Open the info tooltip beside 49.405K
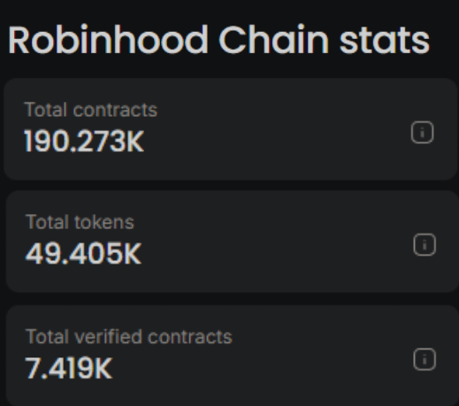 tap(425, 244)
